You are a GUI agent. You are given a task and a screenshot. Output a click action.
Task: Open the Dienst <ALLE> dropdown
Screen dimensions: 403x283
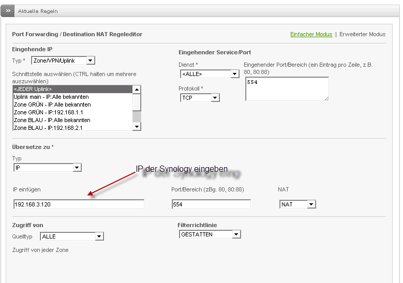coord(209,74)
